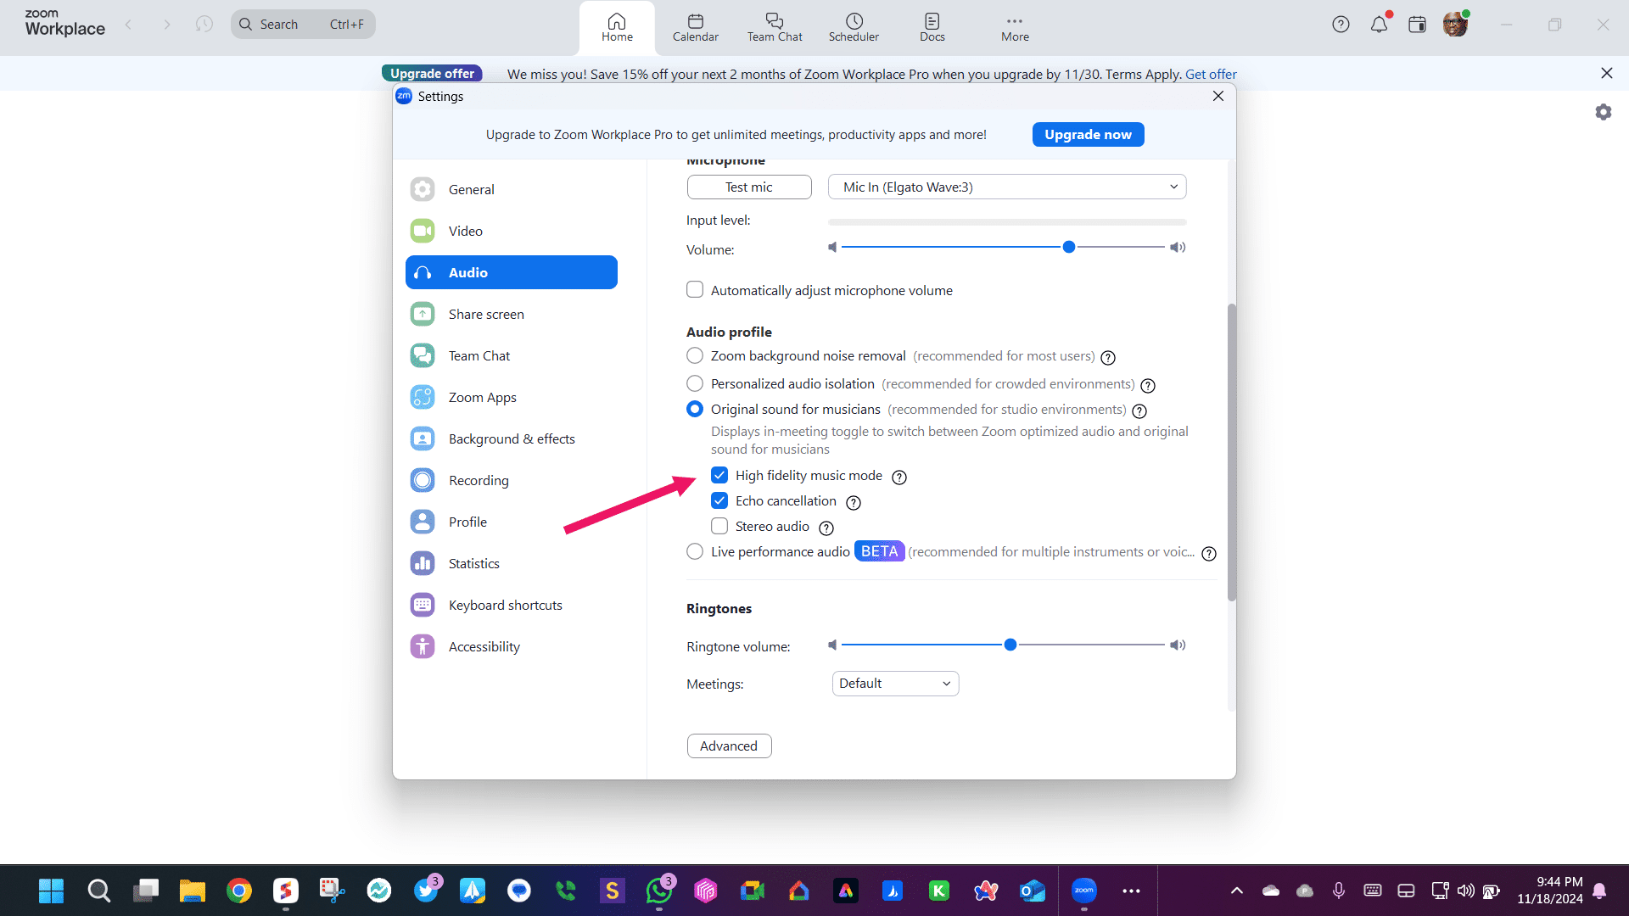Select Personalized audio isolation option
This screenshot has height=916, width=1629.
(695, 383)
